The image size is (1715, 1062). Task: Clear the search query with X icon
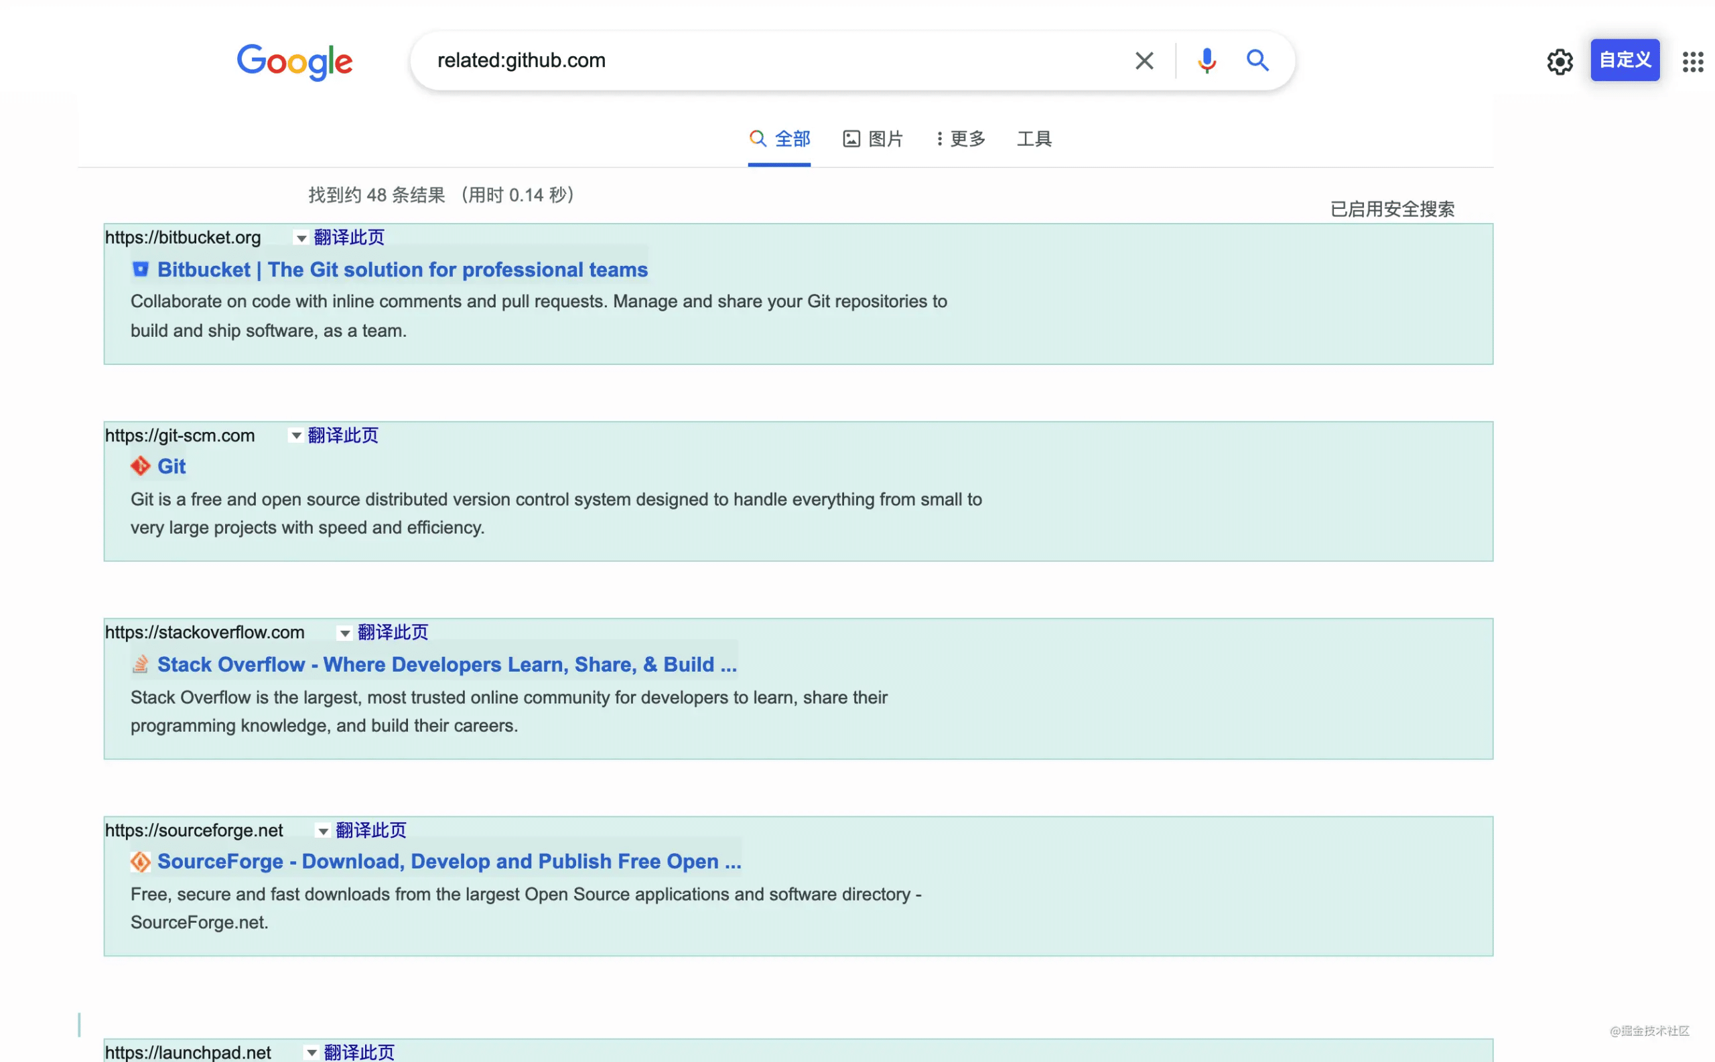1144,61
